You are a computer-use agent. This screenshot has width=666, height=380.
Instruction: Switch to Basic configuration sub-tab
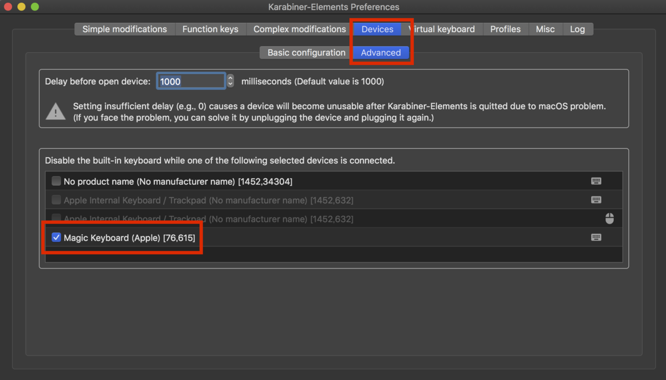click(x=306, y=53)
